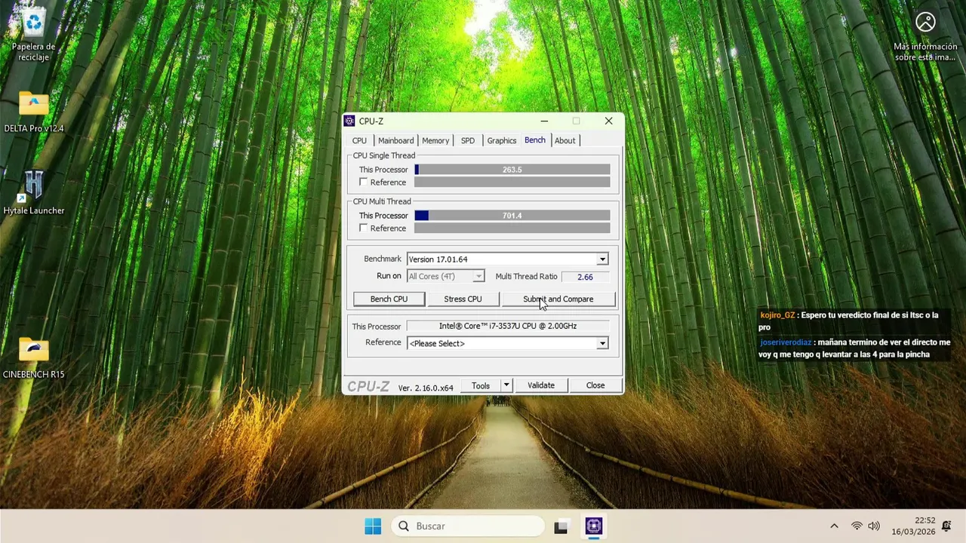The width and height of the screenshot is (966, 543).
Task: Click the Tools button
Action: click(481, 385)
